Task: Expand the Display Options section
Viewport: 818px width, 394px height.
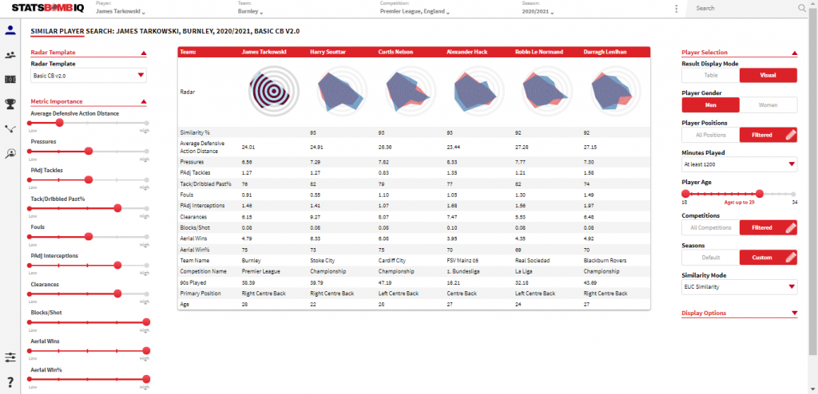Action: (795, 313)
